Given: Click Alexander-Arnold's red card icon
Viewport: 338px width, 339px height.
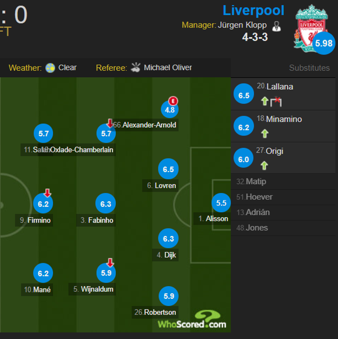Looking at the screenshot, I should (x=173, y=101).
